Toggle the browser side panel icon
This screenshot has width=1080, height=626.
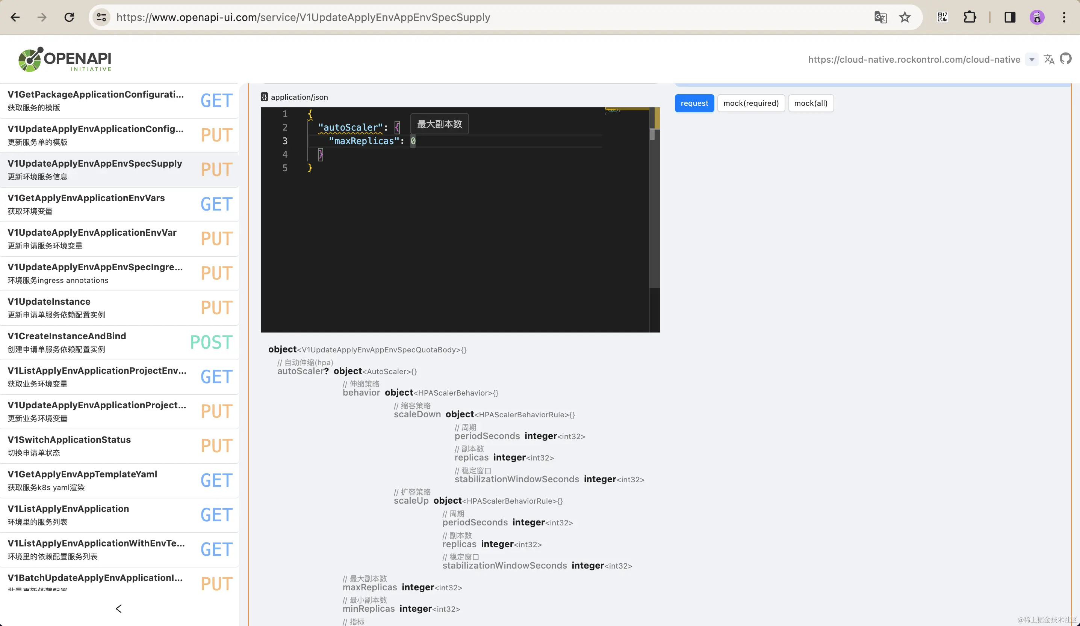coord(1010,17)
